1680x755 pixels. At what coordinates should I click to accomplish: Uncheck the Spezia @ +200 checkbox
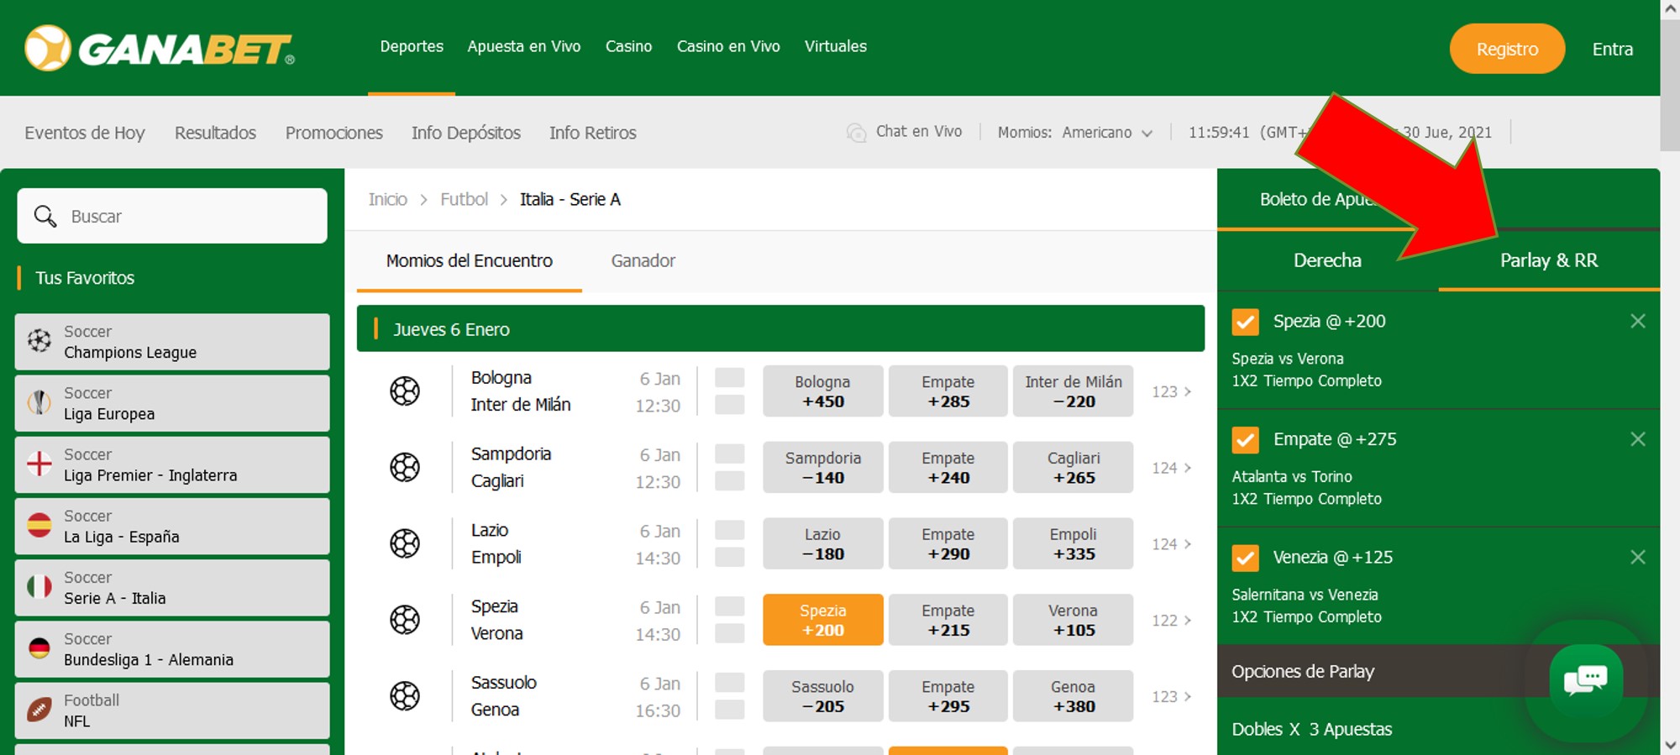tap(1245, 322)
